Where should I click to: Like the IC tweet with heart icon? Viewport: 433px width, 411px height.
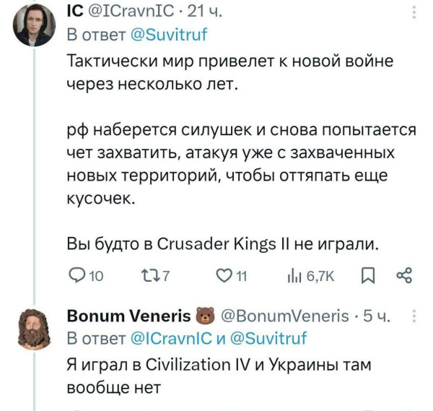(x=224, y=276)
